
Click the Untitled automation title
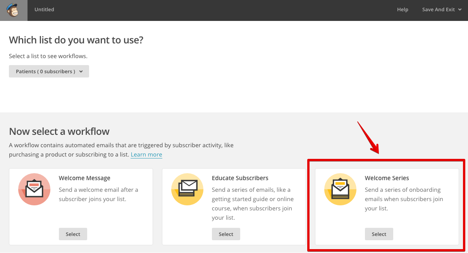pyautogui.click(x=44, y=9)
